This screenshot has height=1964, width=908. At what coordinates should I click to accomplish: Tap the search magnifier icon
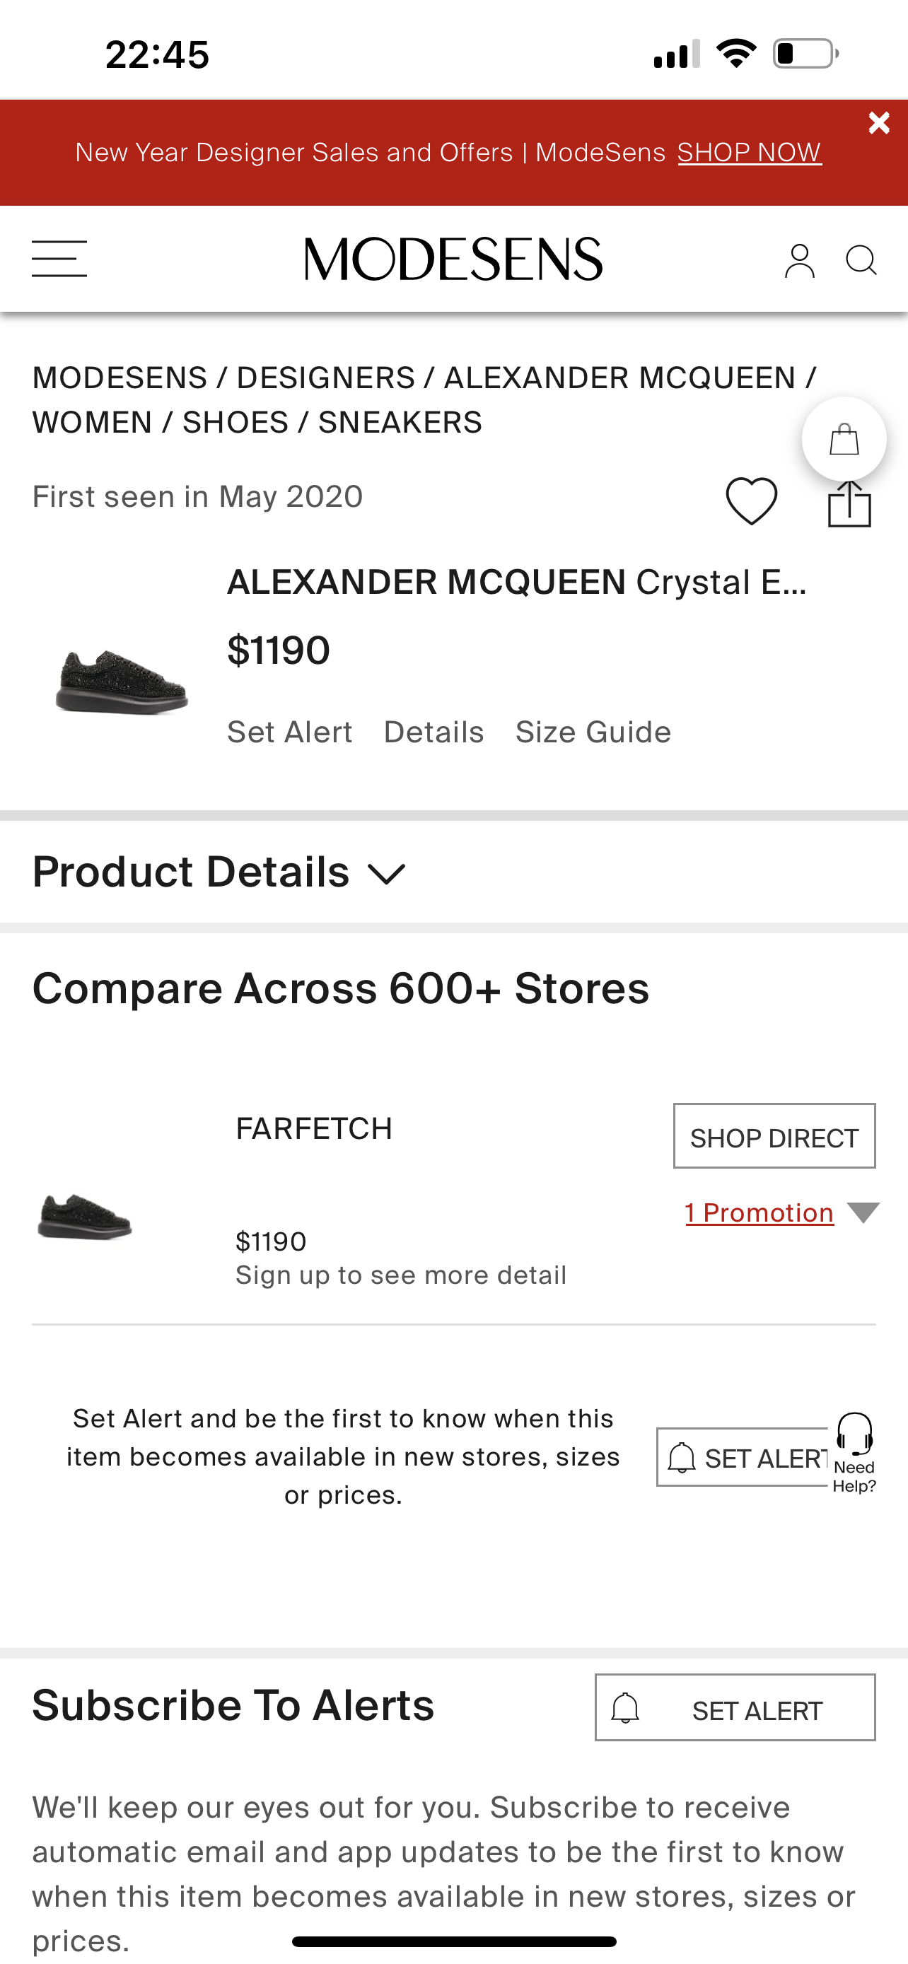click(x=861, y=260)
